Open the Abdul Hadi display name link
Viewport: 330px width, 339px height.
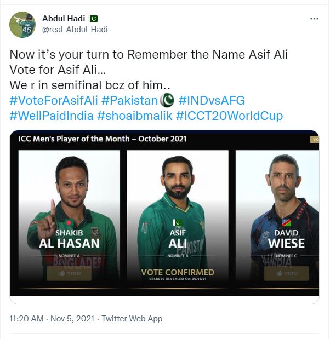pyautogui.click(x=65, y=19)
